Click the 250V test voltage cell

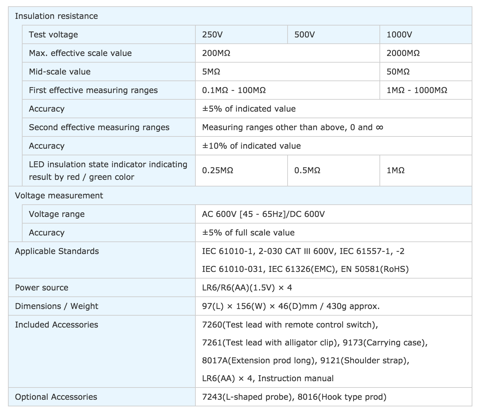coord(213,35)
